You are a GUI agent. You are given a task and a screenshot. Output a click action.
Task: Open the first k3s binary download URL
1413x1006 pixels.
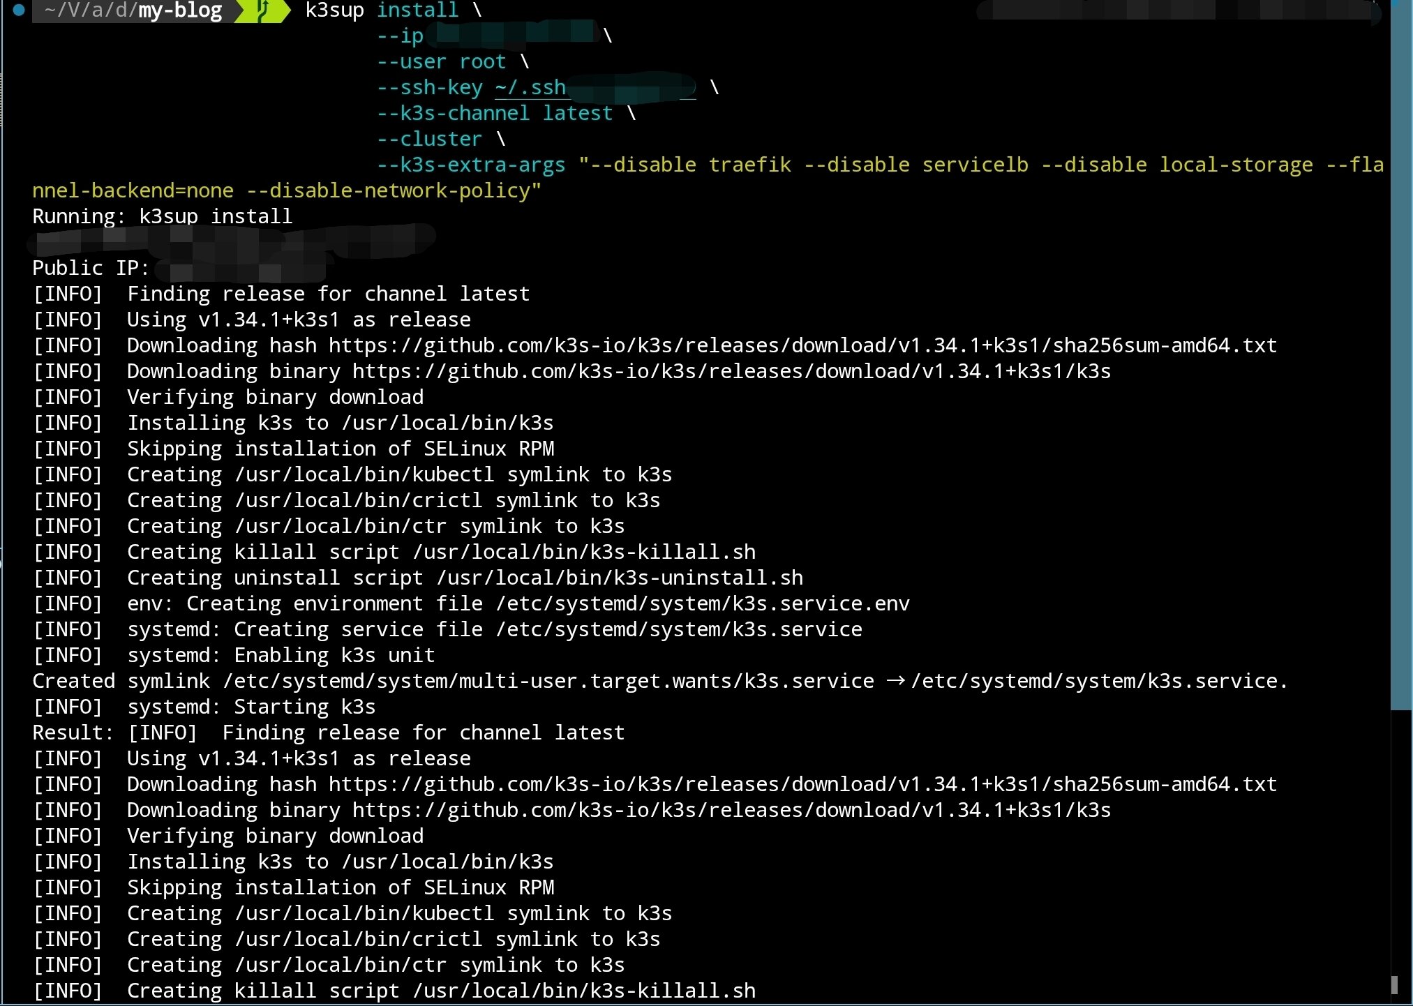pyautogui.click(x=731, y=371)
